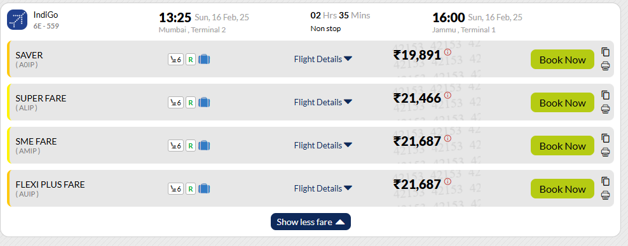628x246 pixels.
Task: Book Now the SAVER fare
Action: pyautogui.click(x=563, y=60)
